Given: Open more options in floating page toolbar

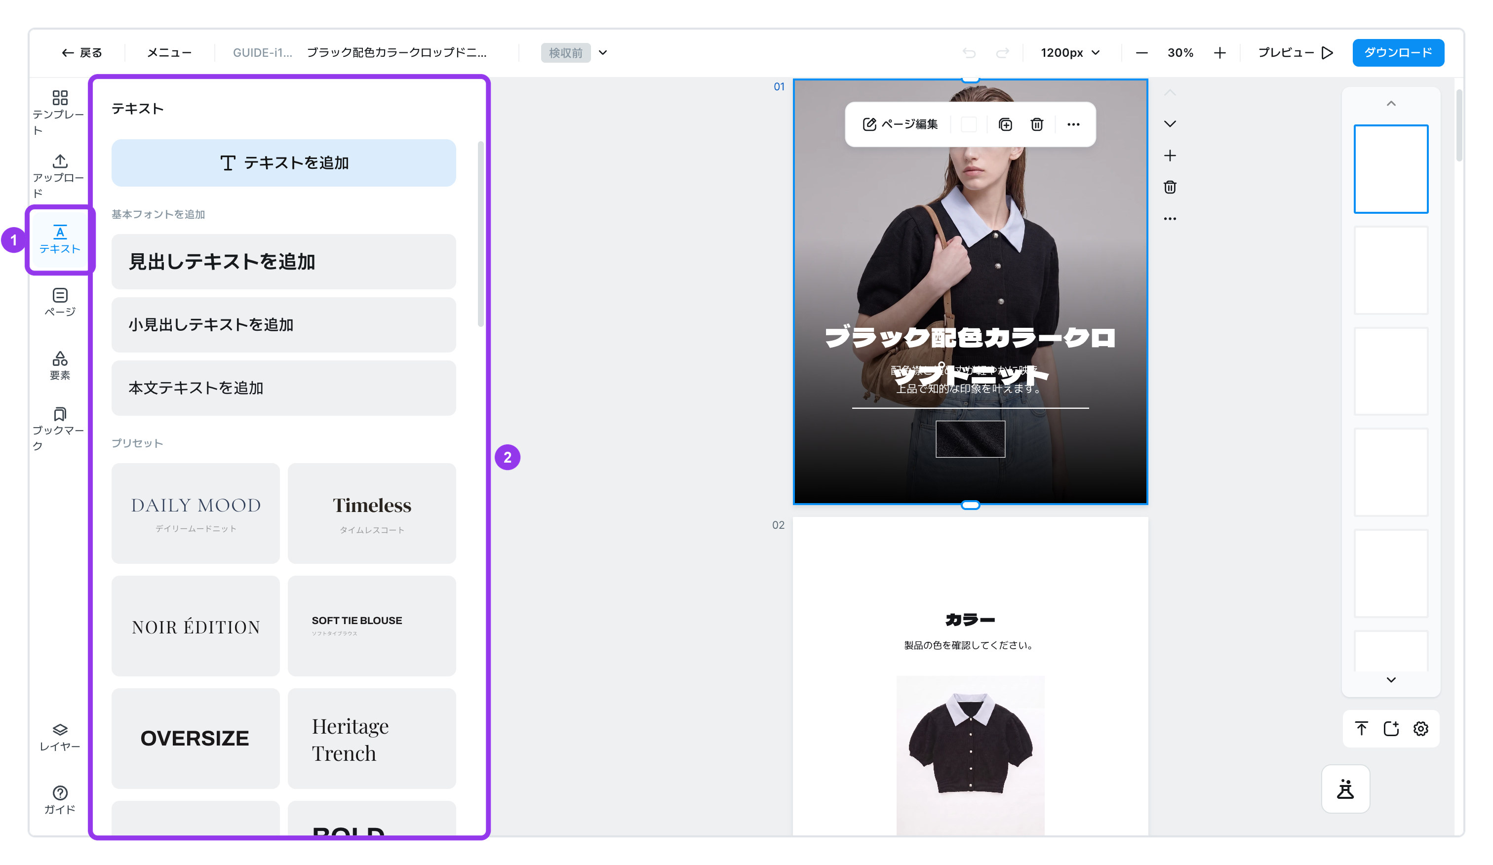Looking at the screenshot, I should coord(1073,124).
